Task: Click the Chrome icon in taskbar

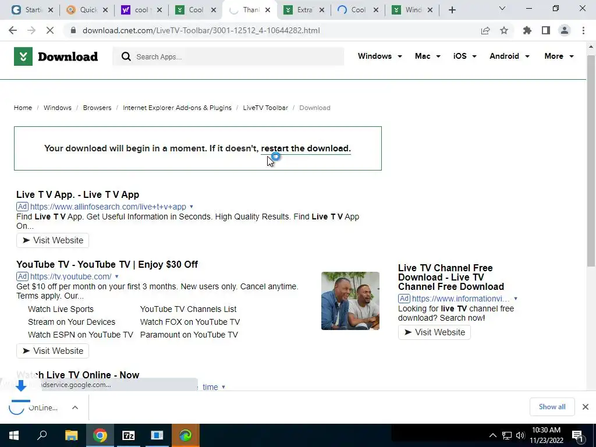Action: point(100,435)
